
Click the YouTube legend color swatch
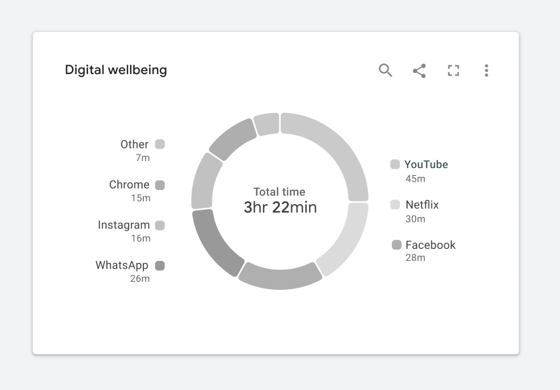[395, 164]
